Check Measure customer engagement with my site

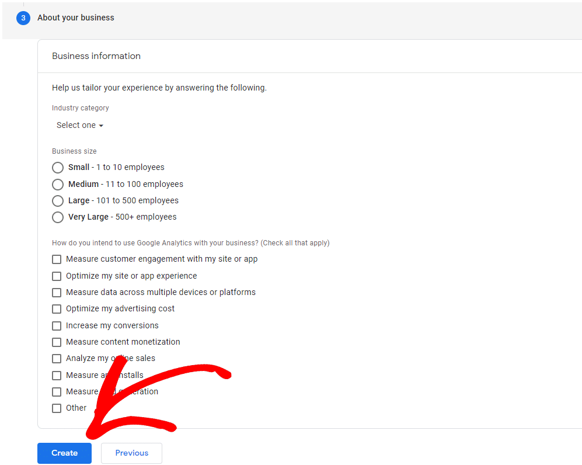57,259
